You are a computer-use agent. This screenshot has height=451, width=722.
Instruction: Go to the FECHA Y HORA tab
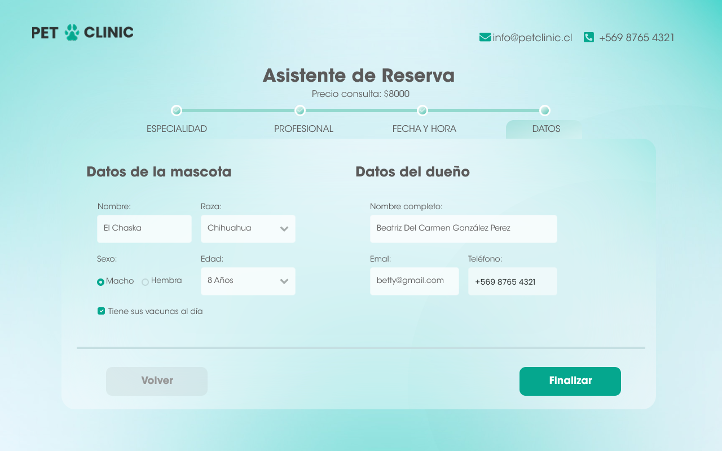click(x=424, y=129)
